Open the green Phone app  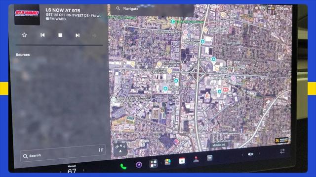point(123,166)
